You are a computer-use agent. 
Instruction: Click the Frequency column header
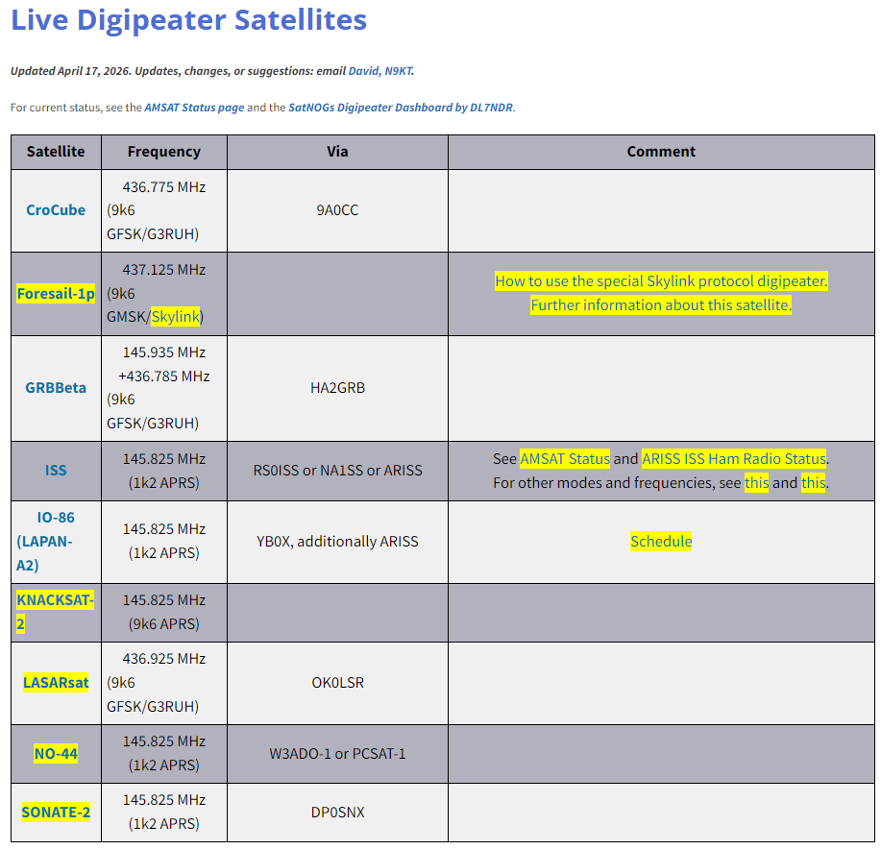164,152
